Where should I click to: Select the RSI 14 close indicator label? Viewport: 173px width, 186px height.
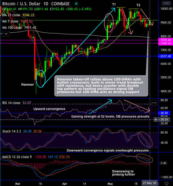tap(11, 103)
